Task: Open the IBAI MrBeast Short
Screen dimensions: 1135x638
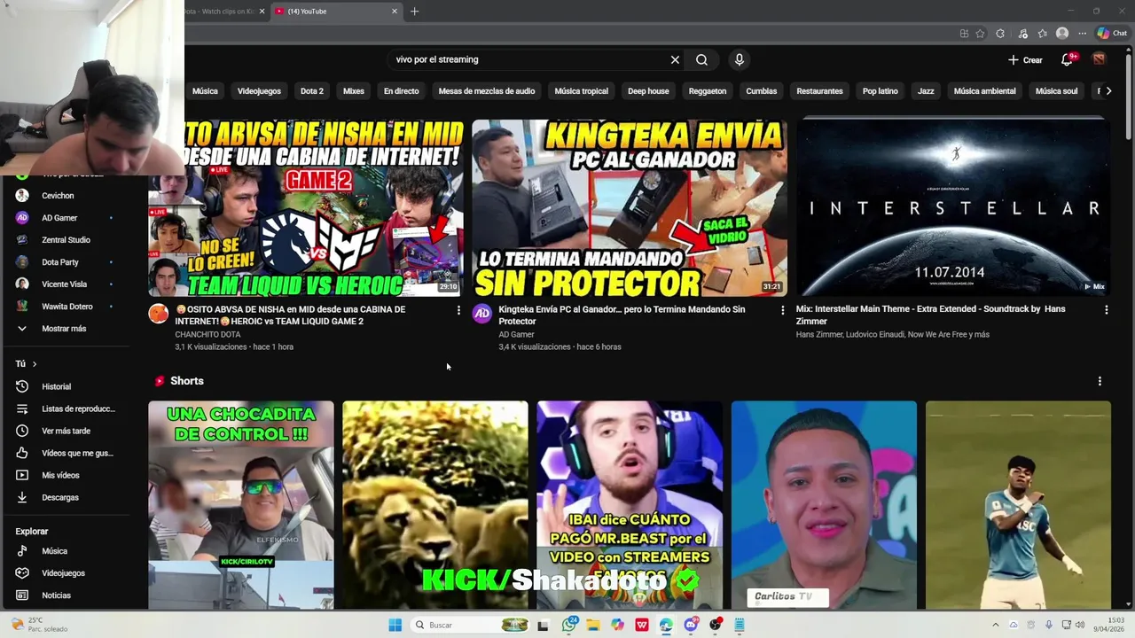Action: pos(630,505)
